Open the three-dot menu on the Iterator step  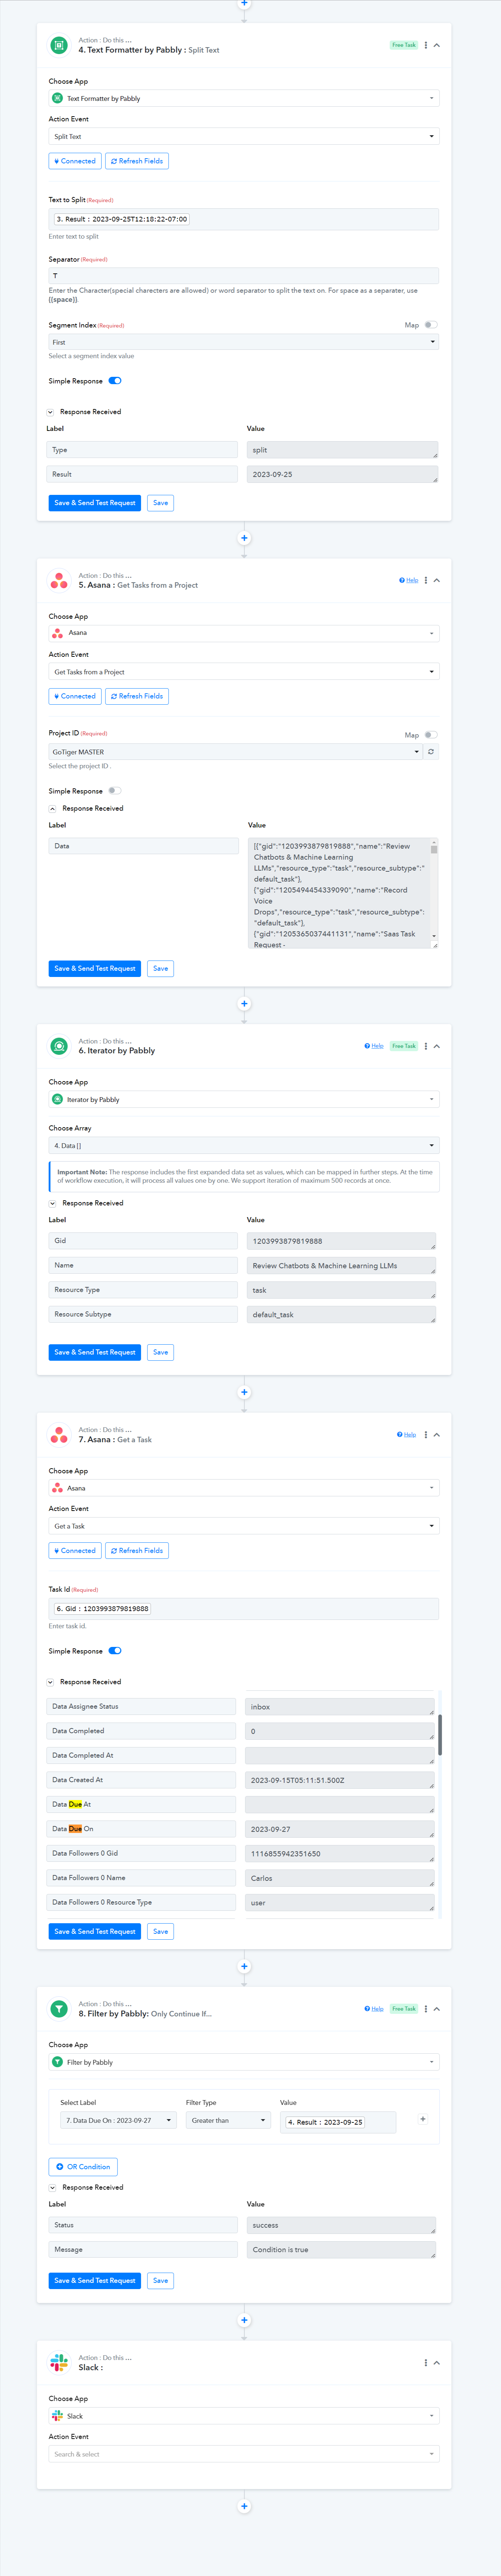pyautogui.click(x=426, y=1046)
